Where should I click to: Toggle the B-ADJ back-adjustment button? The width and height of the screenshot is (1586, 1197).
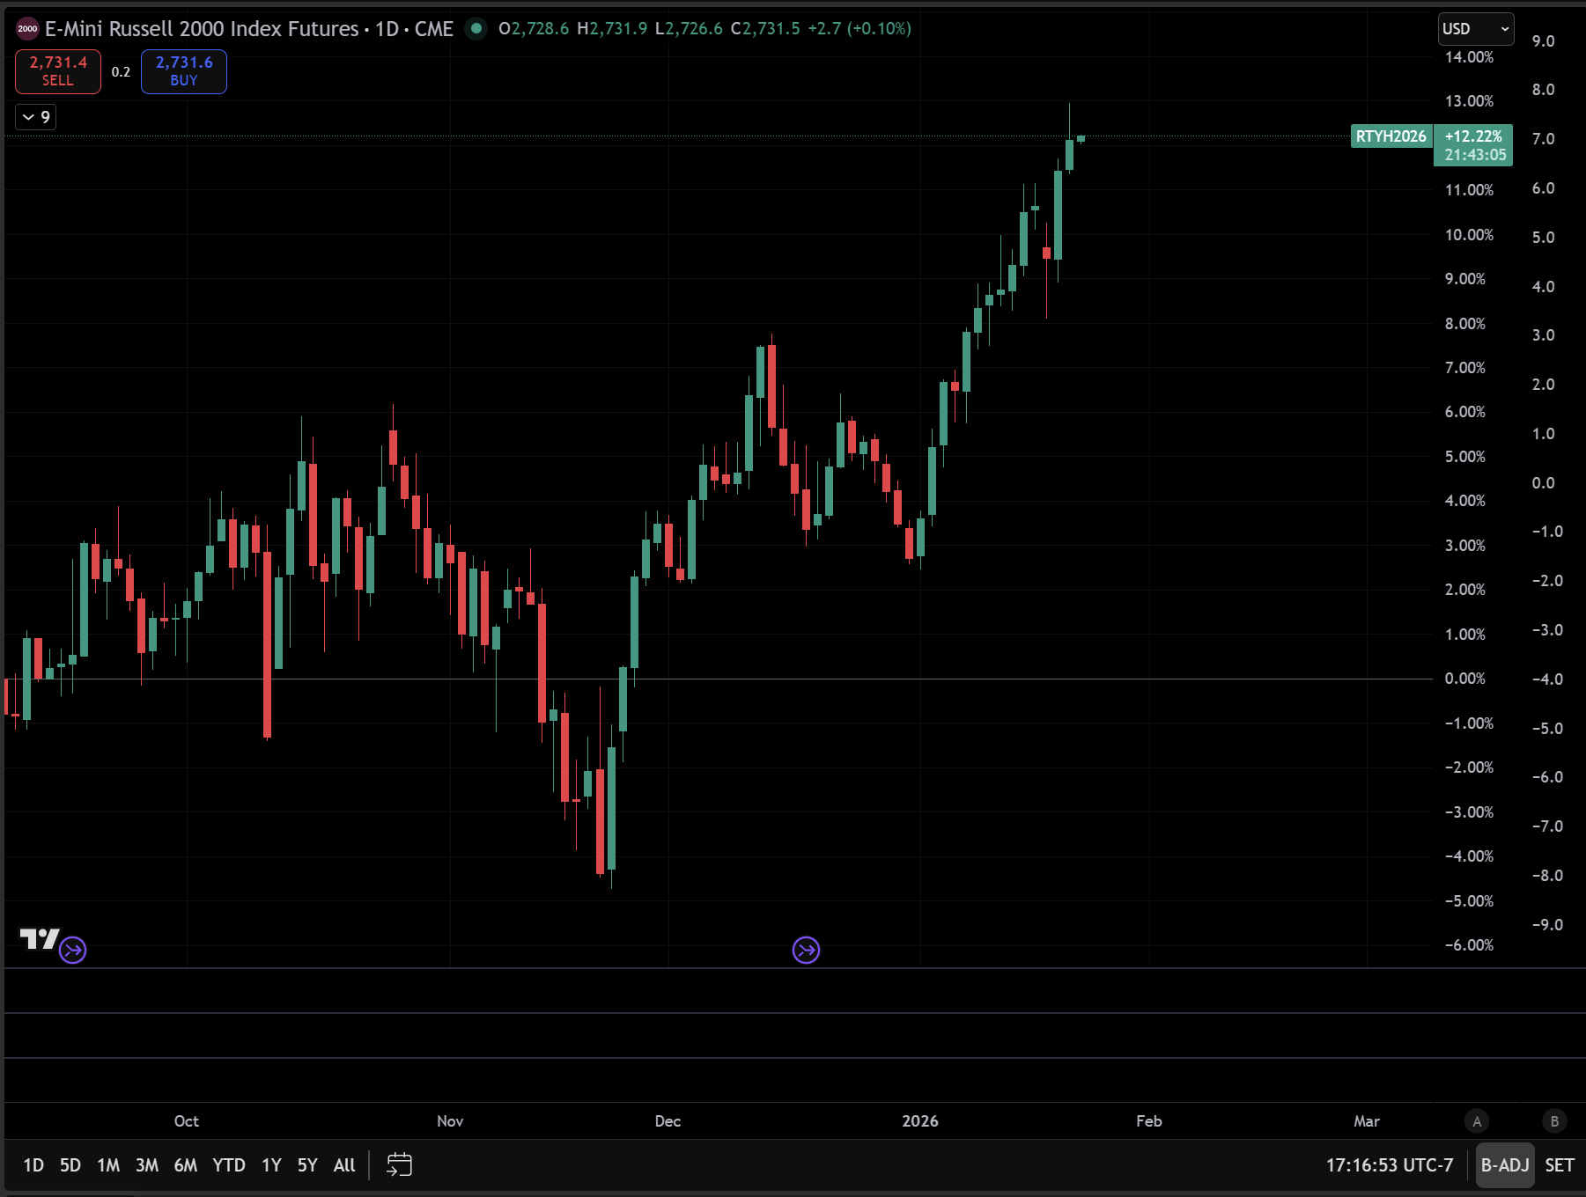(1505, 1165)
